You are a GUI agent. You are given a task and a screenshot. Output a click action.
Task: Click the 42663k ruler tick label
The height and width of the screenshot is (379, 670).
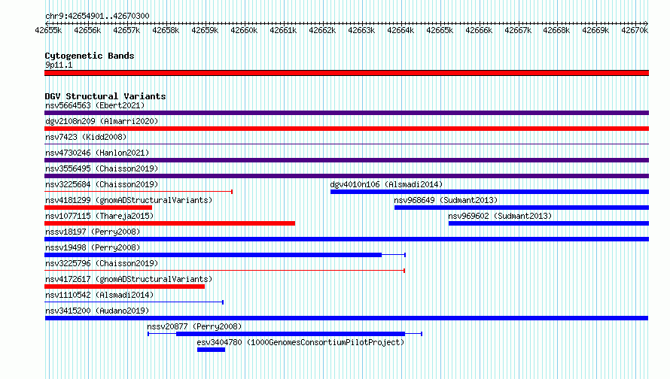coord(361,30)
